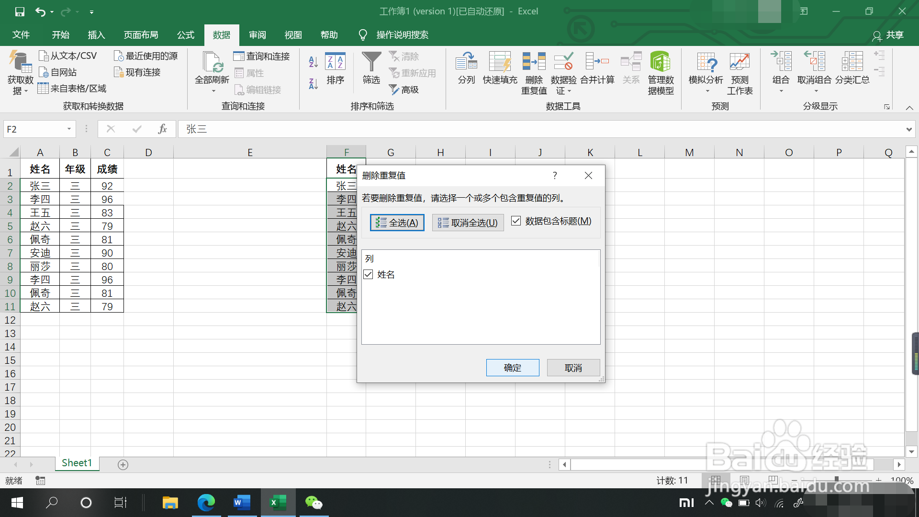Click the Sort A to Z ascending icon
Viewport: 919px width, 517px height.
coord(313,62)
